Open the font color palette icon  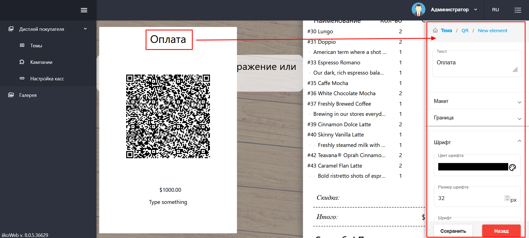pos(512,167)
